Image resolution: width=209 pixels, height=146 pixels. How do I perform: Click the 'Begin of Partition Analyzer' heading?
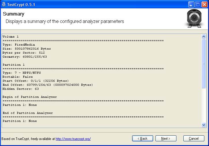(x=30, y=97)
